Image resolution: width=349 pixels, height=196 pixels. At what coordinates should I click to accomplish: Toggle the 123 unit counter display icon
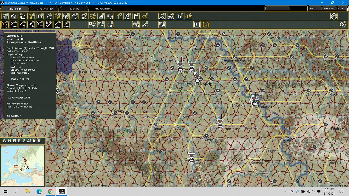83,16
